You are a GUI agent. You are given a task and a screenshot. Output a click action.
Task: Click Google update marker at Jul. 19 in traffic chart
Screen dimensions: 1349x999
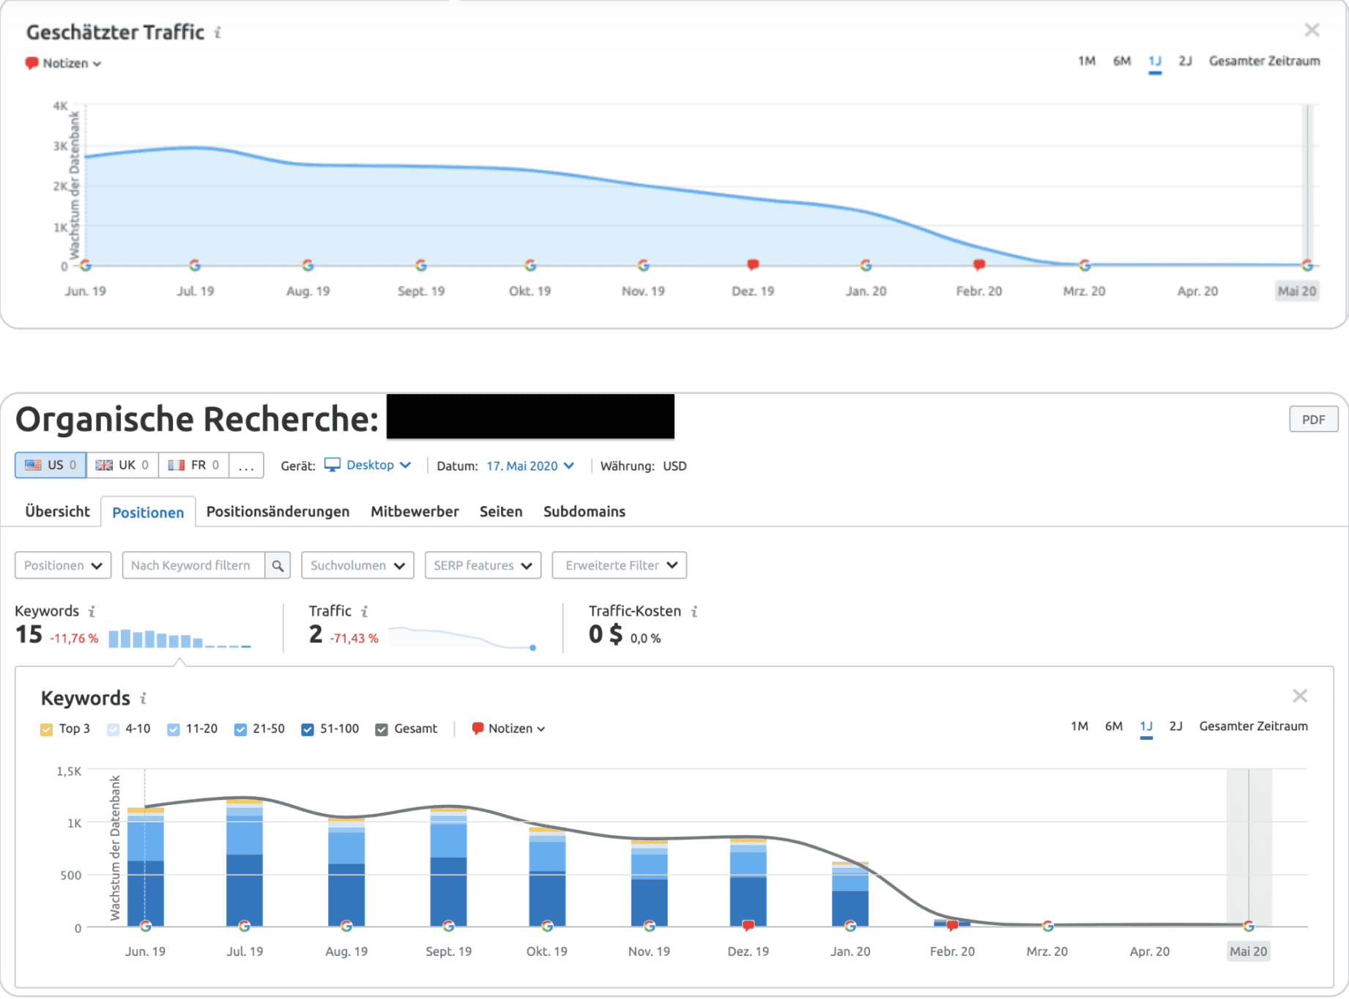pos(195,265)
